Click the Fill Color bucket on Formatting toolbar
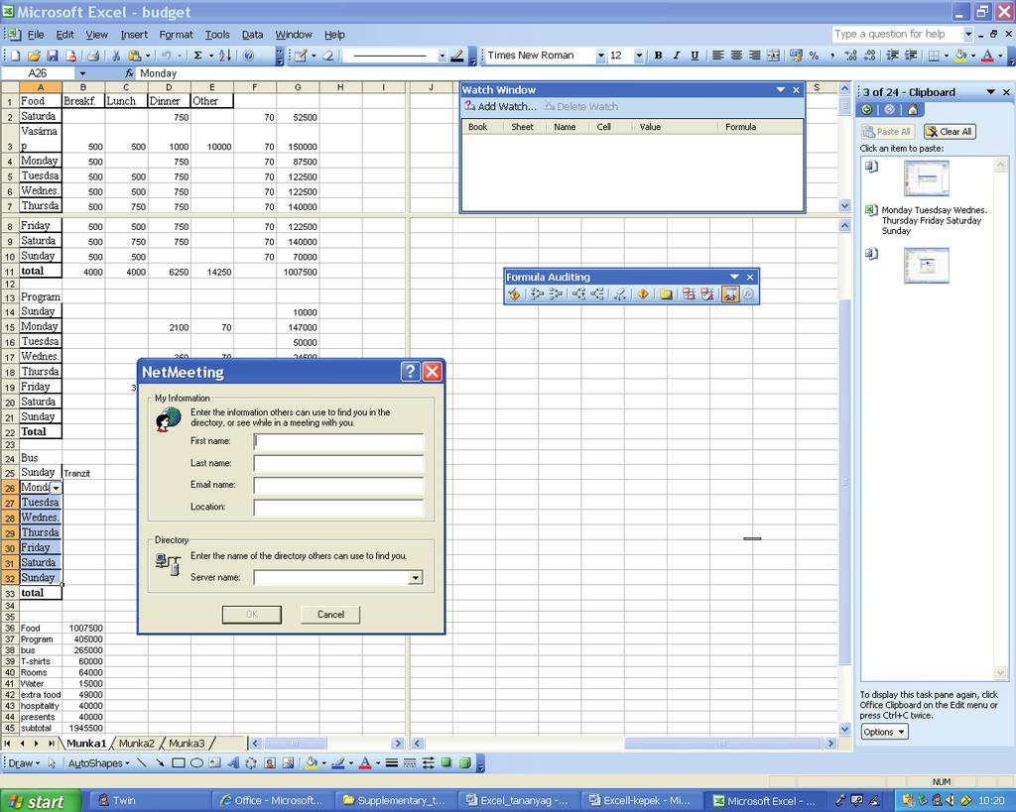Screen dimensions: 1016x812 coord(960,56)
